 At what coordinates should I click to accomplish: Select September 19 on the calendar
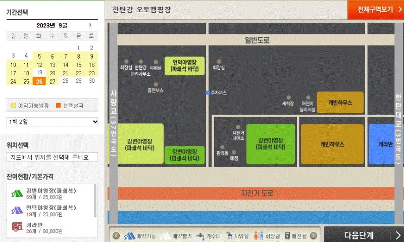39,72
